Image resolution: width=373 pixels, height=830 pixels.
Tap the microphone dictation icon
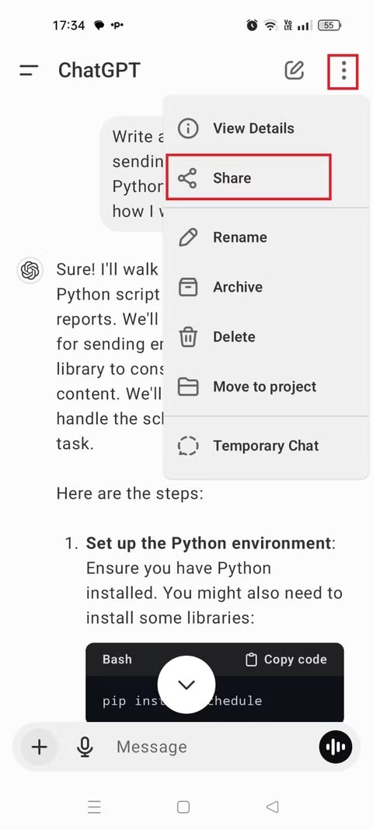(x=84, y=747)
